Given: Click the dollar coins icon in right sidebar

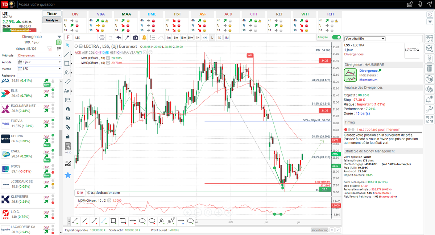Looking at the screenshot, I should coord(430,79).
